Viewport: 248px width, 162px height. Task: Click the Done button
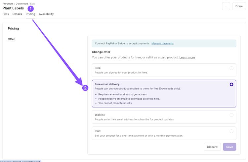(239, 6)
